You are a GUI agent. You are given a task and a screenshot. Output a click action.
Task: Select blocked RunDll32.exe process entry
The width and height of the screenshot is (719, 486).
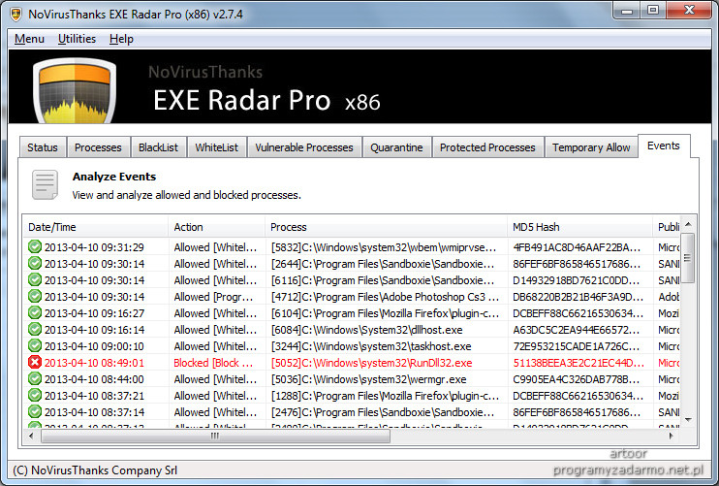pos(371,363)
